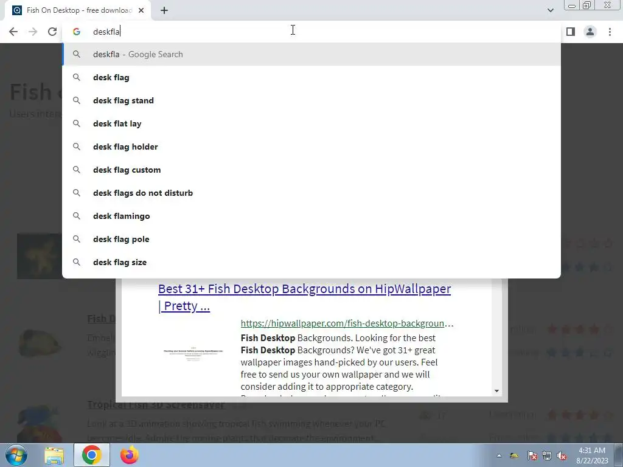Open Chrome's three-dot menu
Image resolution: width=623 pixels, height=467 pixels.
tap(610, 32)
